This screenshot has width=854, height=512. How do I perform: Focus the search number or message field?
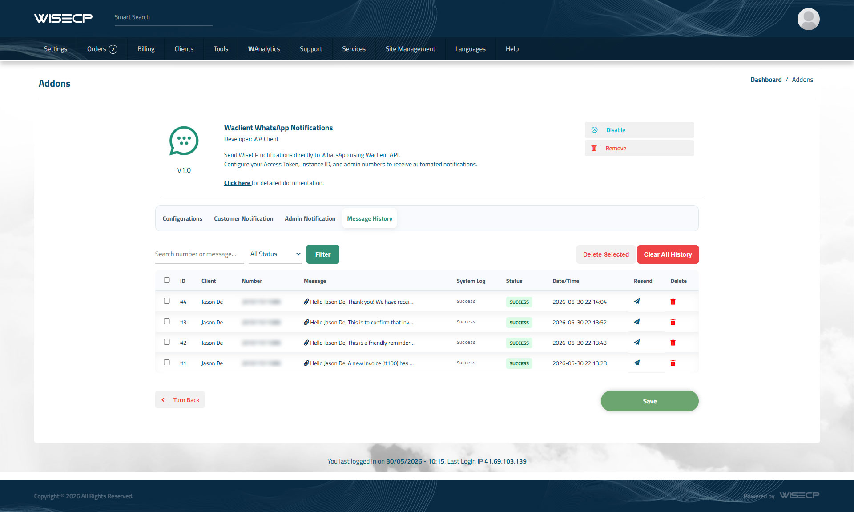[199, 254]
